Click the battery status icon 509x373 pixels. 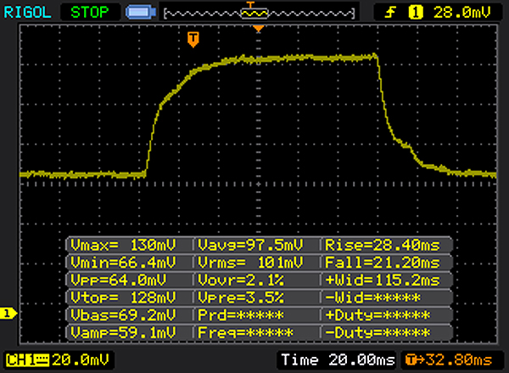141,13
